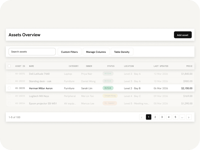Sort by the PRICE column header
200x150 pixels.
click(189, 66)
